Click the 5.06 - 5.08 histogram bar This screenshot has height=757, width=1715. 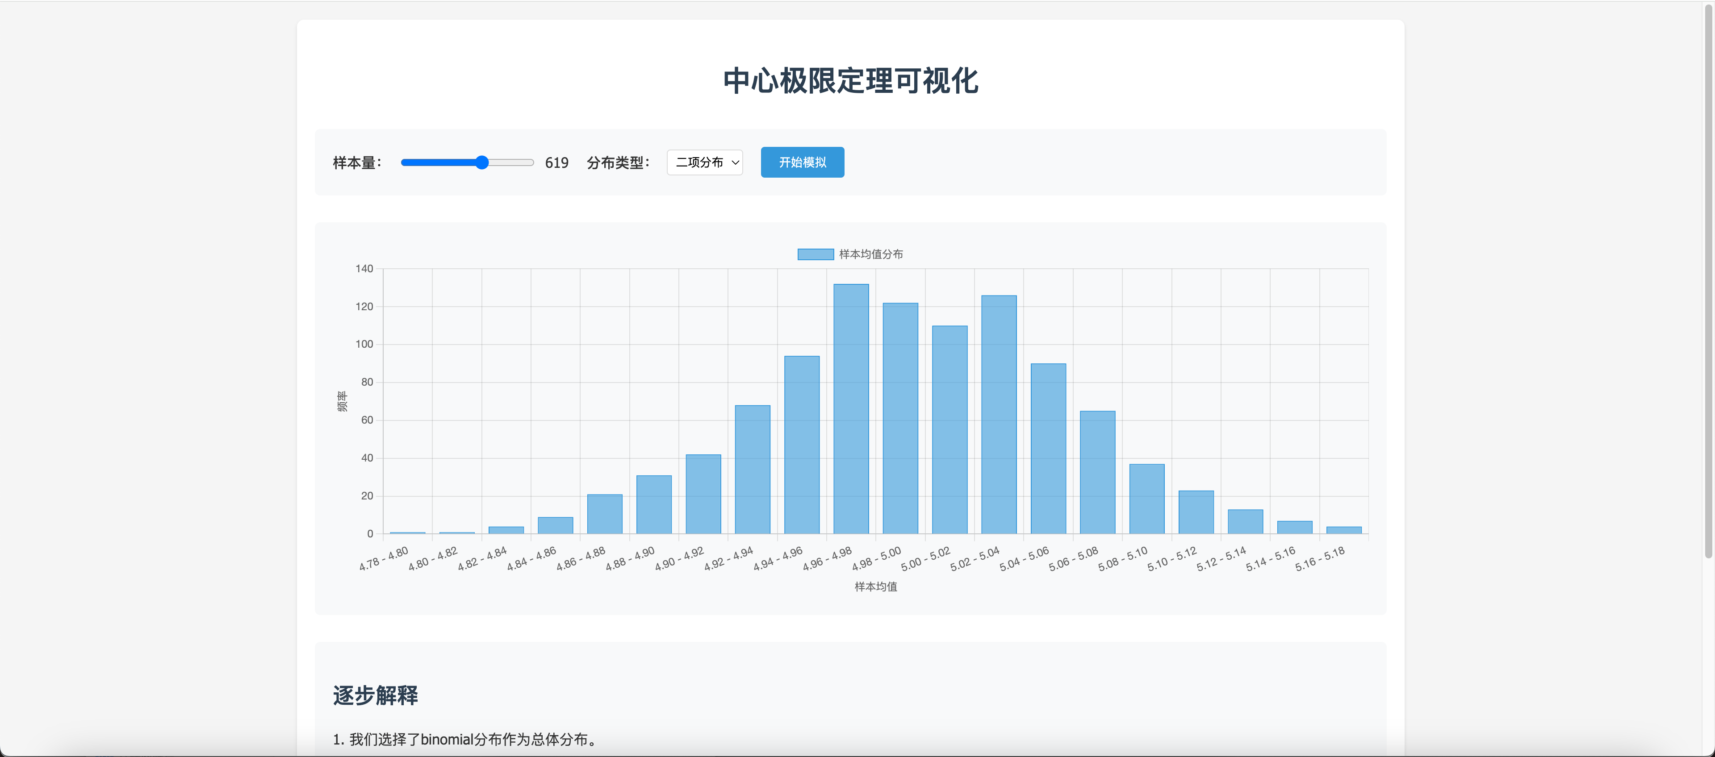tap(1097, 472)
